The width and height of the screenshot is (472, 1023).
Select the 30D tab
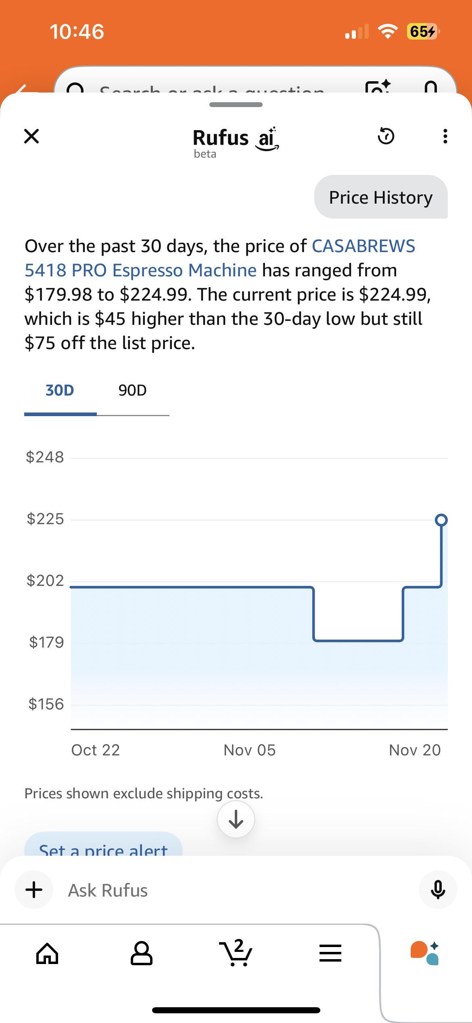click(x=60, y=391)
